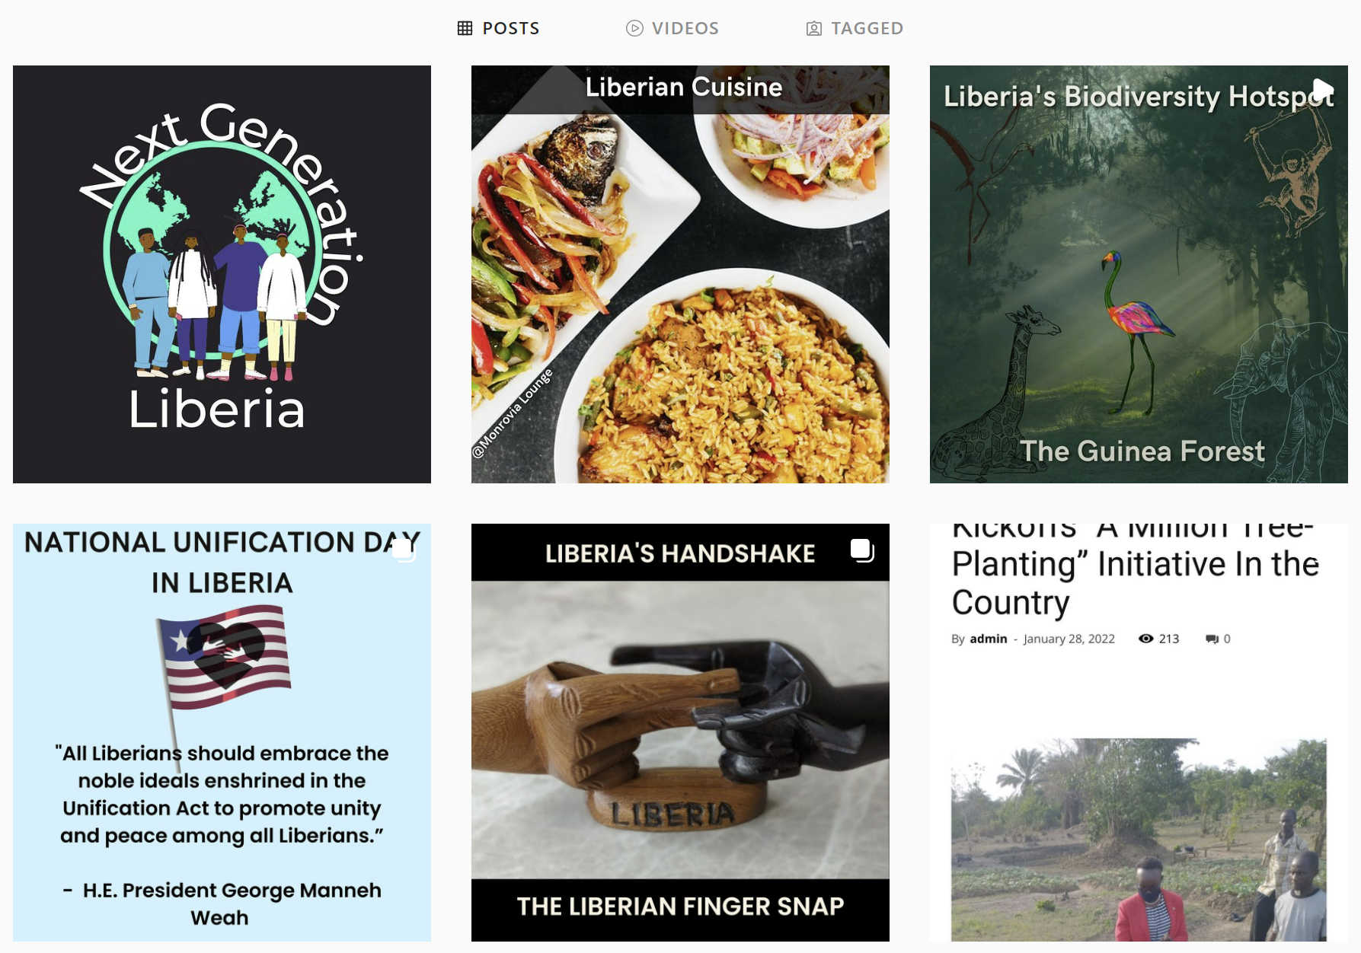The image size is (1361, 953).
Task: Open the National Unification Day post
Action: click(x=222, y=732)
